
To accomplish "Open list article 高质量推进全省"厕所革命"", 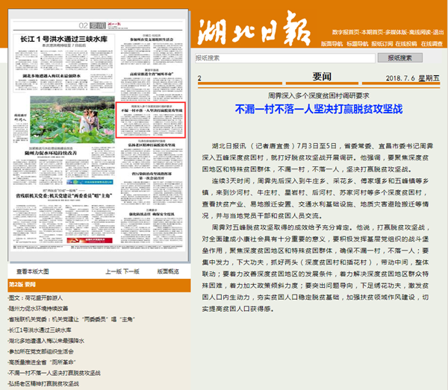I will [x=42, y=362].
